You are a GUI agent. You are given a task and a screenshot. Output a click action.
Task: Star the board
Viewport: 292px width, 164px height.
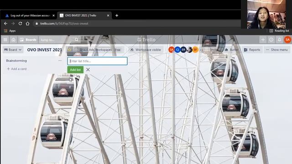pos(69,50)
